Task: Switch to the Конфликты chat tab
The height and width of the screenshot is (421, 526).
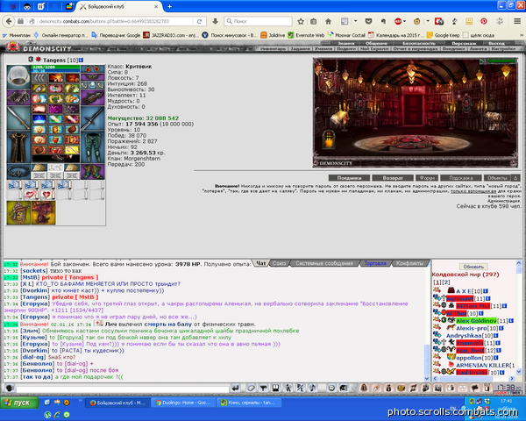Action: pos(409,263)
